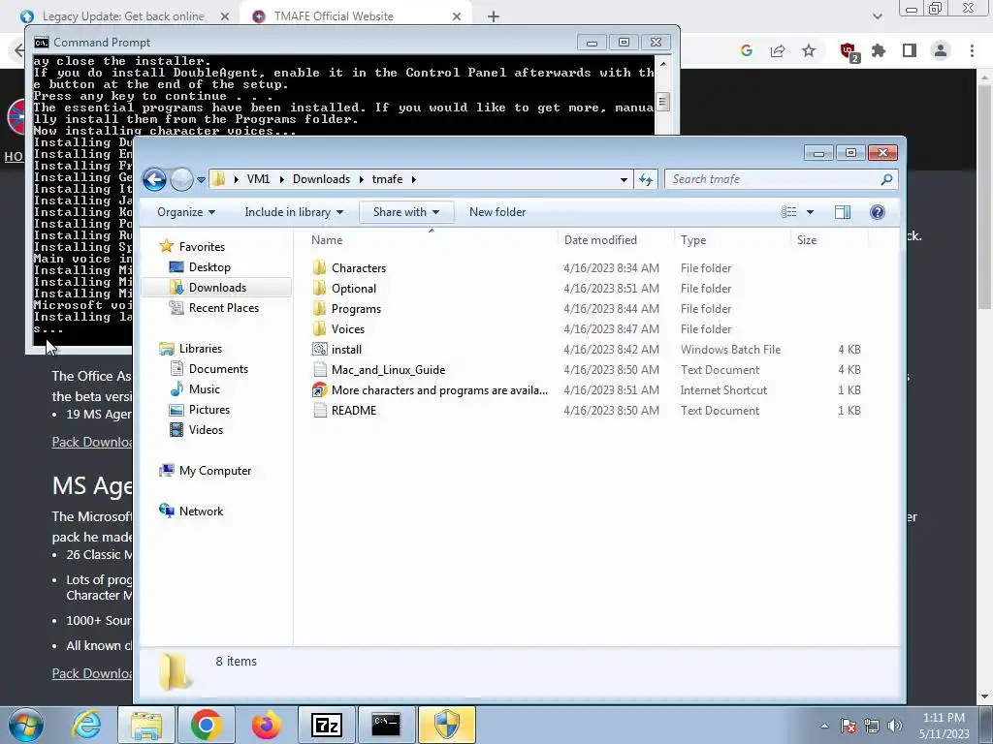The image size is (993, 744).
Task: Open the Organize menu
Action: 185,212
